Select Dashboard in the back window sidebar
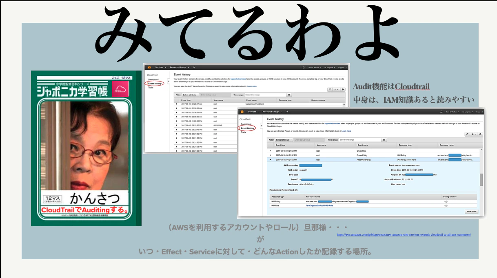The width and height of the screenshot is (497, 278). tap(153, 79)
